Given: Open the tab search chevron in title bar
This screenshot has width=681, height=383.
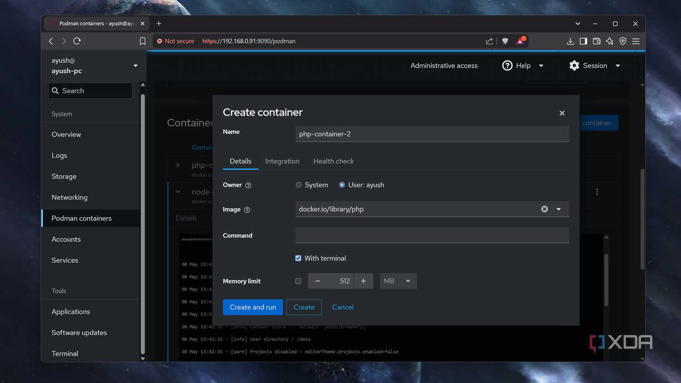Looking at the screenshot, I should coord(578,24).
